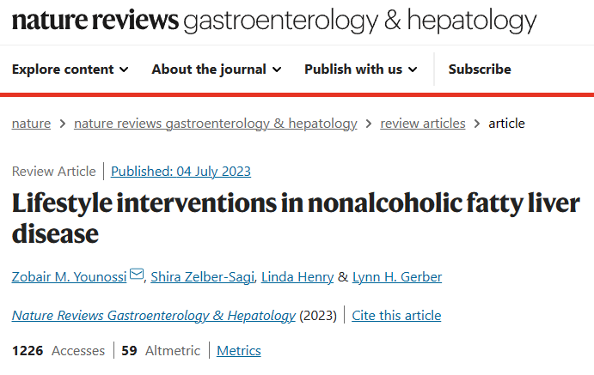View author Lynn H. Gerber's details
This screenshot has width=594, height=375.
pyautogui.click(x=397, y=277)
